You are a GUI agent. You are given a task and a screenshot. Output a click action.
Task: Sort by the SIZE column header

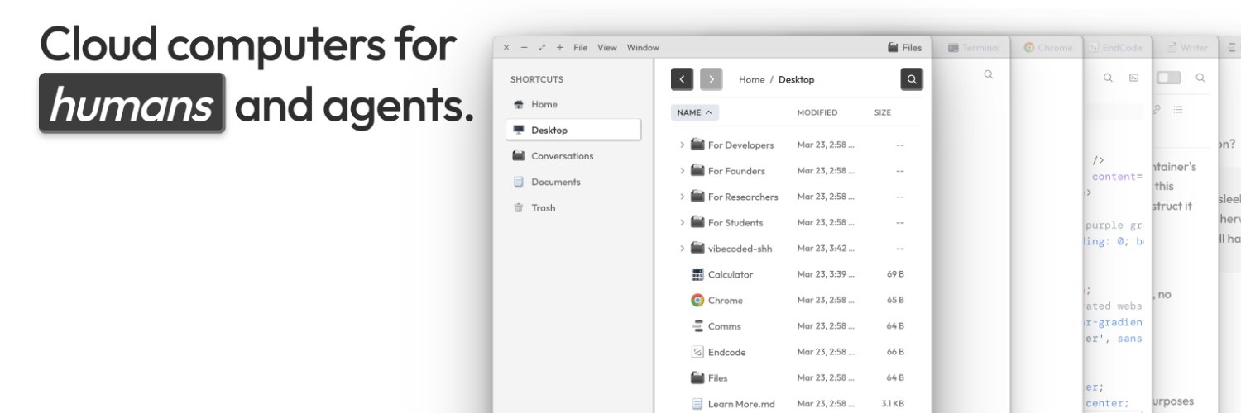pos(883,112)
